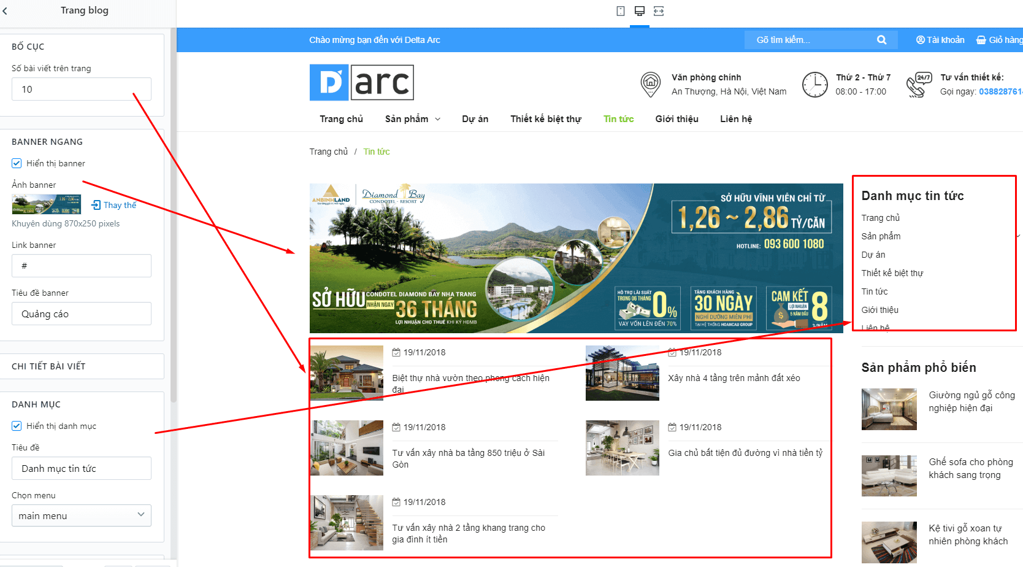Open the Chọn menu dropdown

tap(82, 515)
